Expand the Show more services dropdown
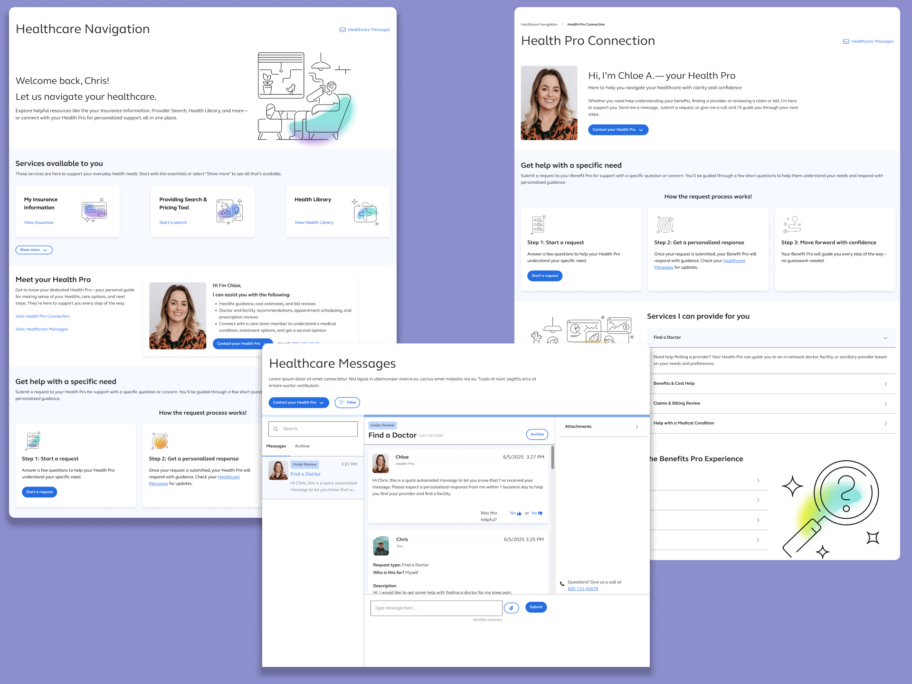Viewport: 912px width, 684px height. (x=34, y=250)
